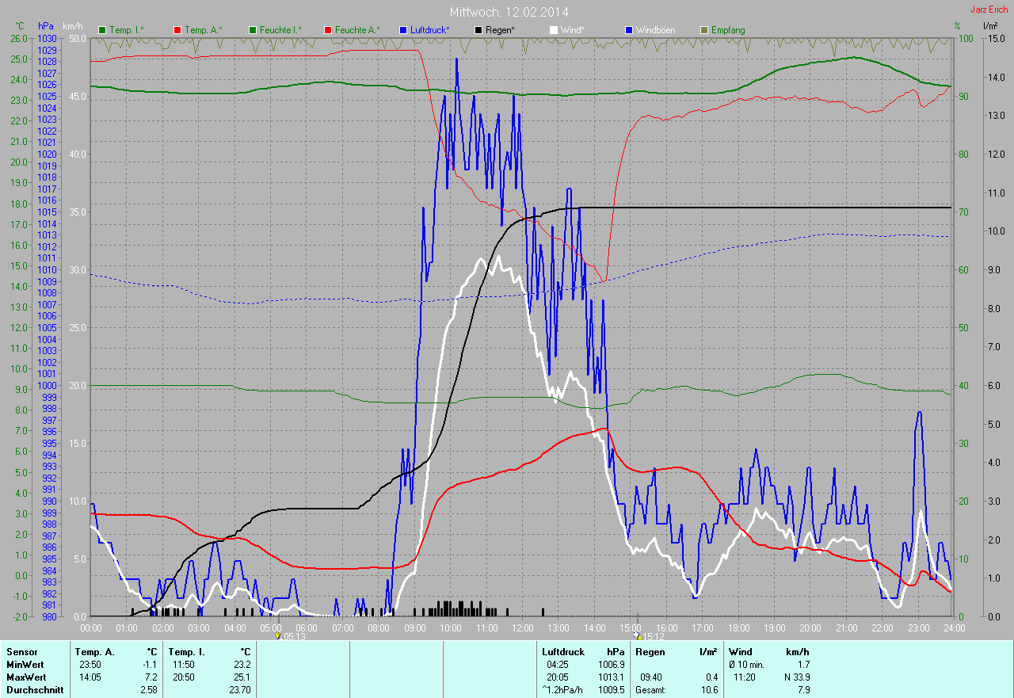Viewport: 1014px width, 698px height.
Task: Click the red Feuchte A. legend square
Action: tap(326, 30)
